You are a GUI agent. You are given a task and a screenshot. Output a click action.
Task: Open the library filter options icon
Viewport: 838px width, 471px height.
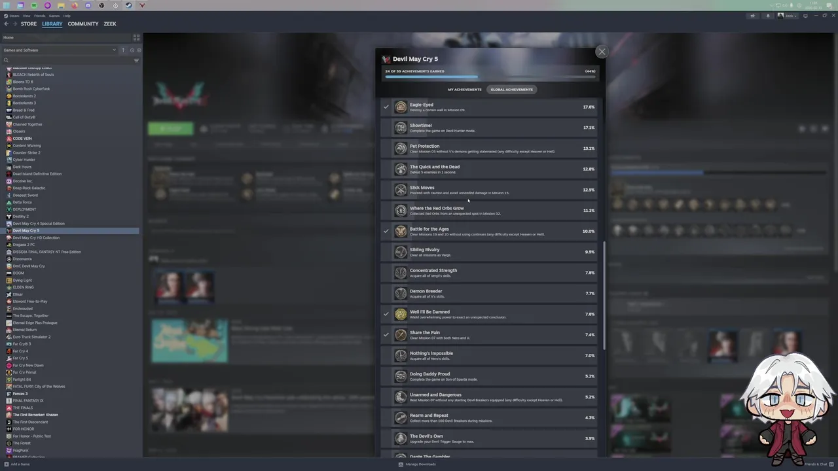pyautogui.click(x=136, y=60)
